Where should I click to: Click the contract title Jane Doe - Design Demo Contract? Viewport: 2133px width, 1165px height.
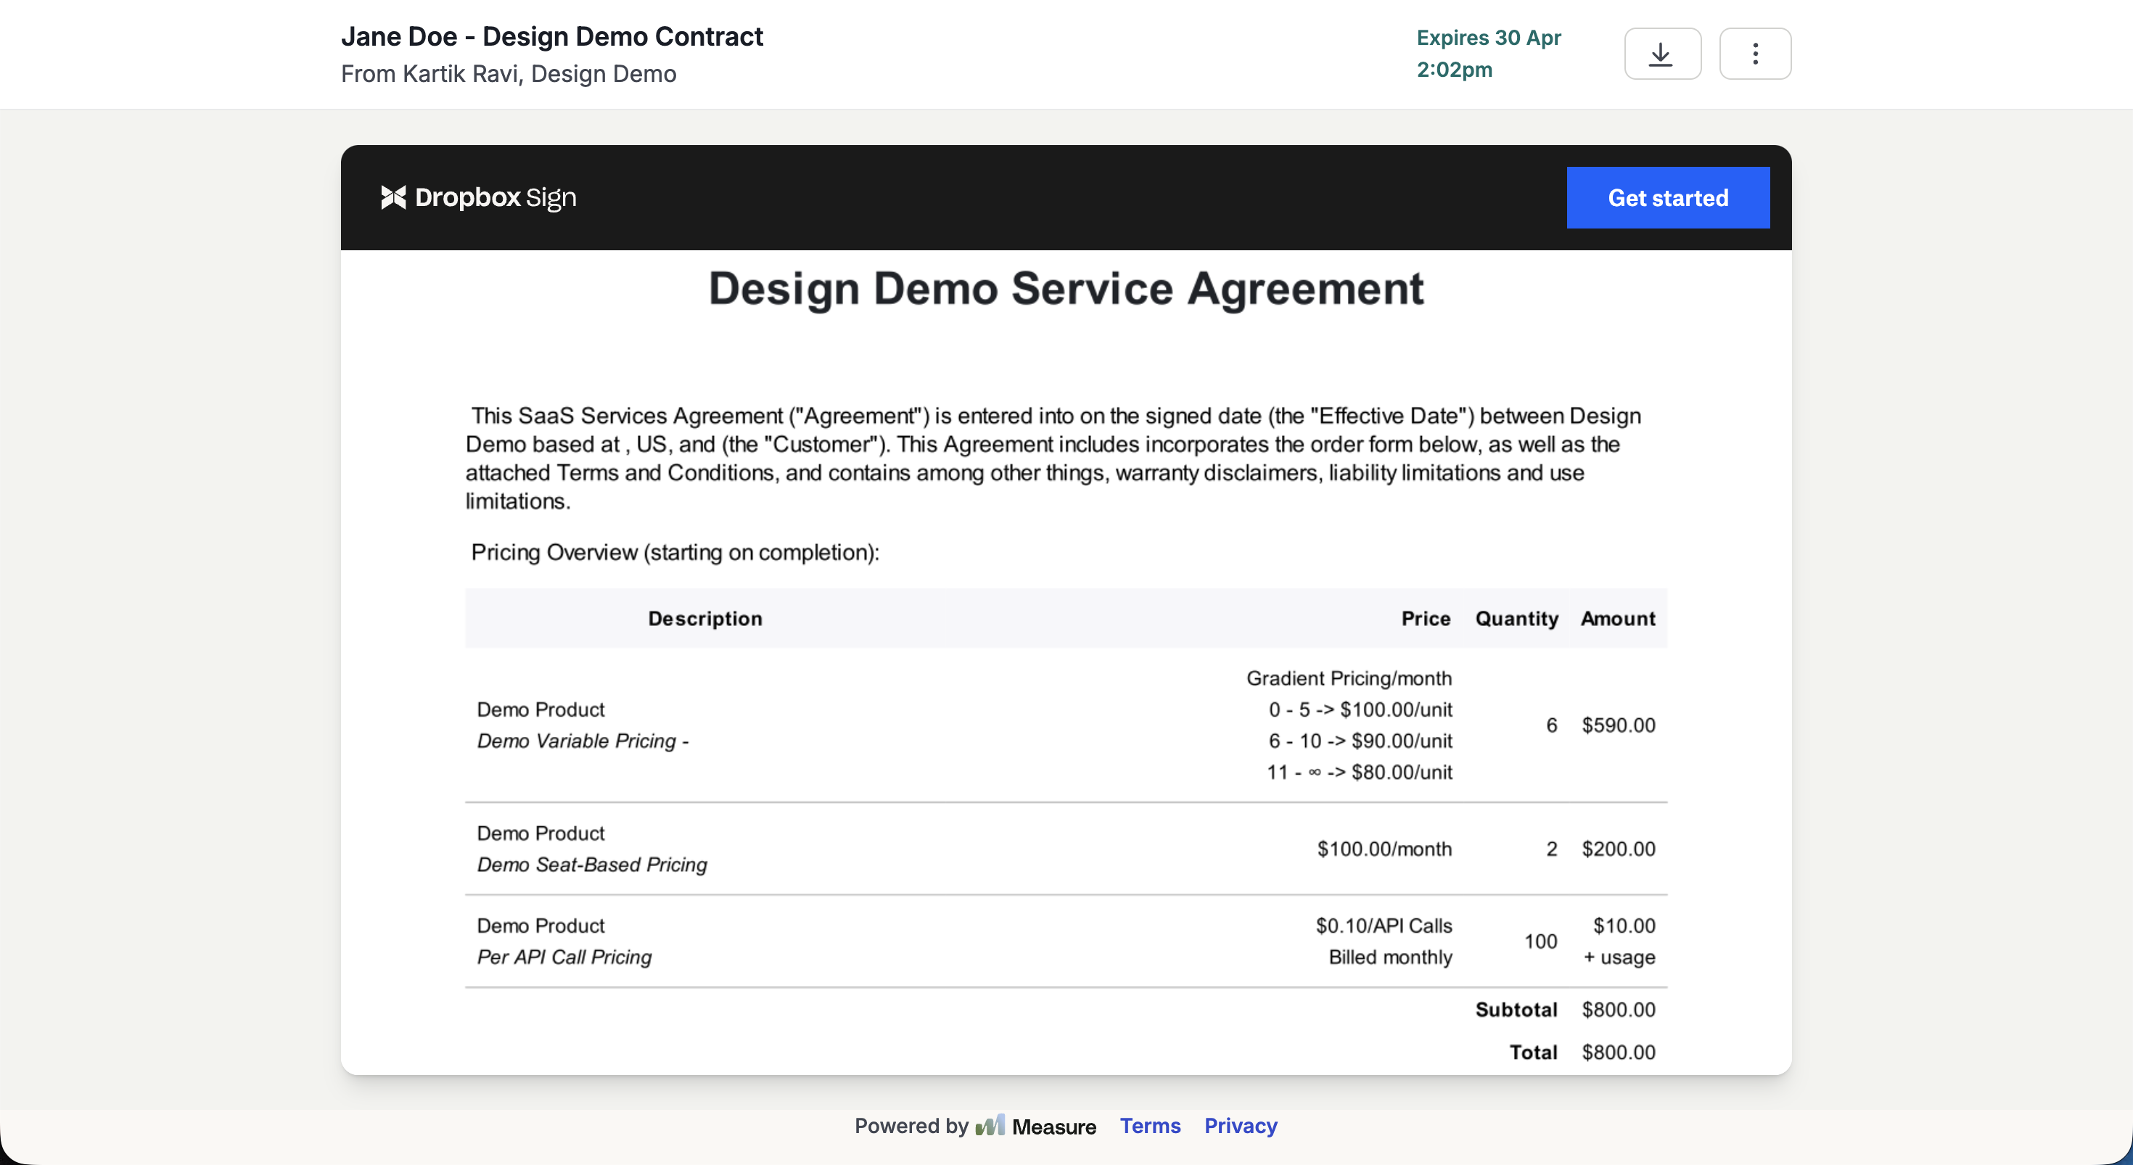[552, 36]
